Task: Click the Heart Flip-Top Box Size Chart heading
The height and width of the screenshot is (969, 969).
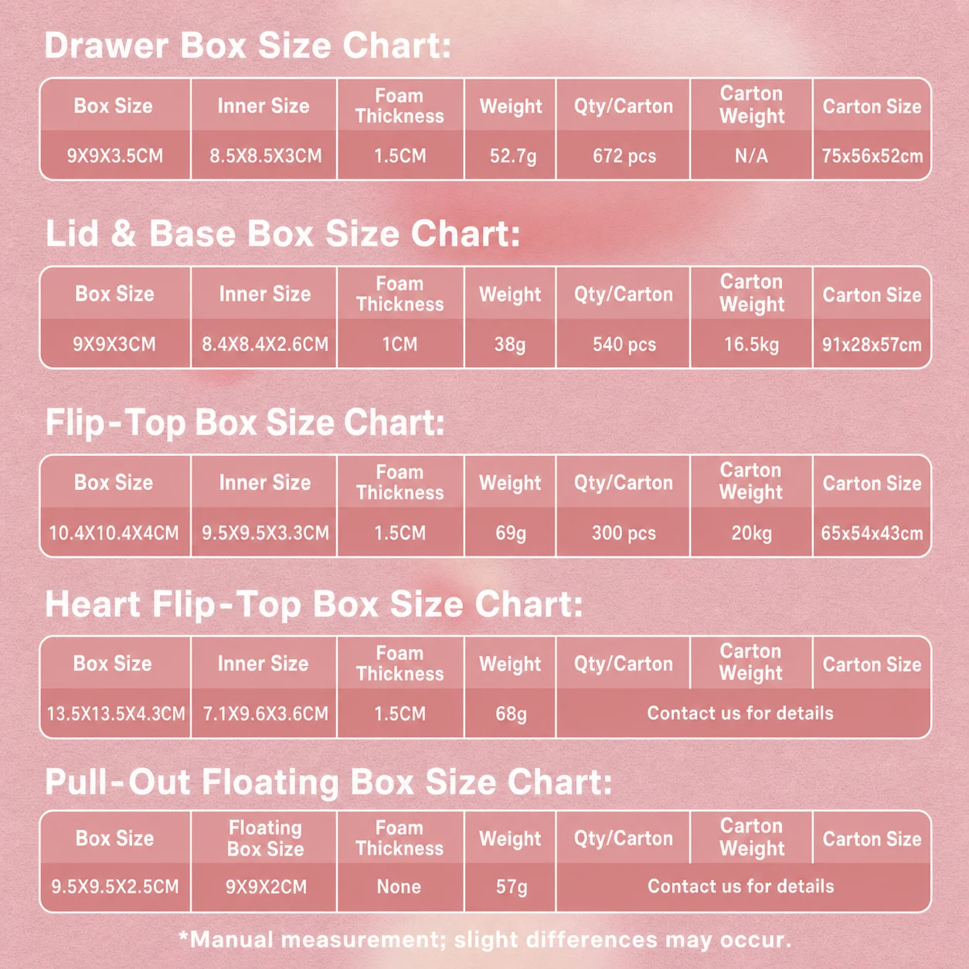Action: [x=314, y=603]
